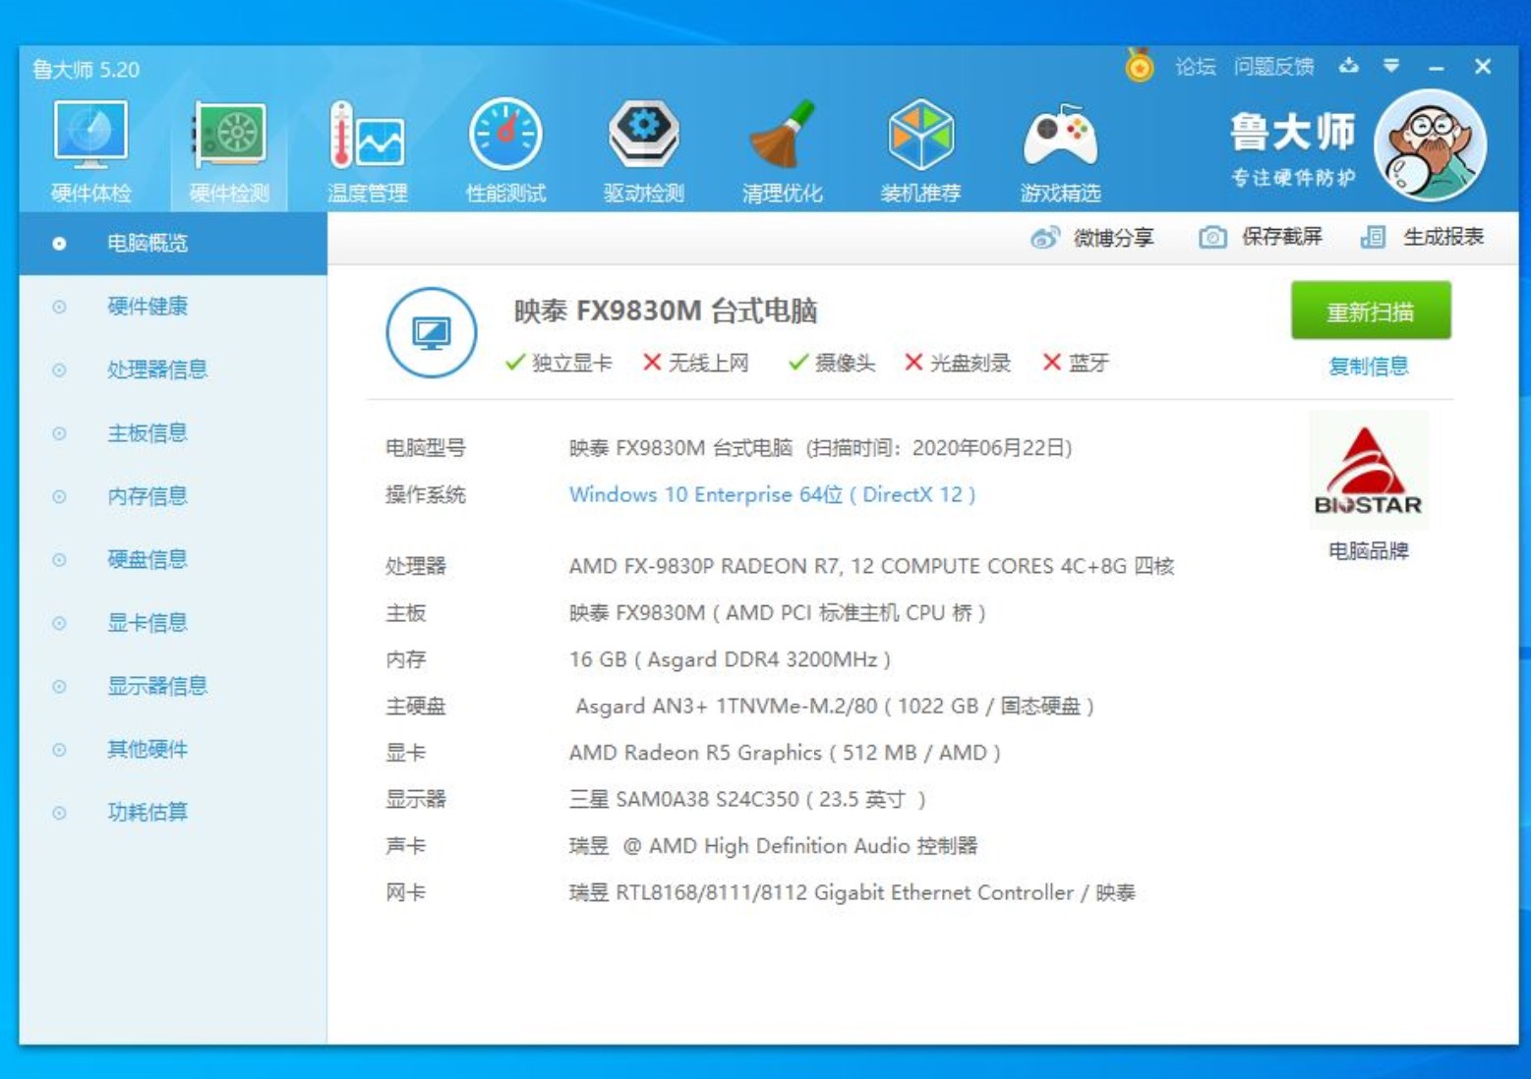Click the green 重新扫描 rescan button

tap(1371, 312)
